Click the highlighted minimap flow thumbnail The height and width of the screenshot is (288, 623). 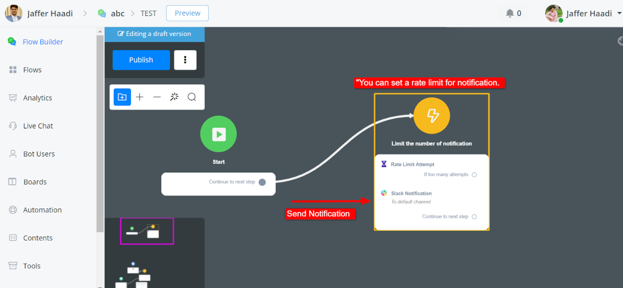[x=147, y=231]
